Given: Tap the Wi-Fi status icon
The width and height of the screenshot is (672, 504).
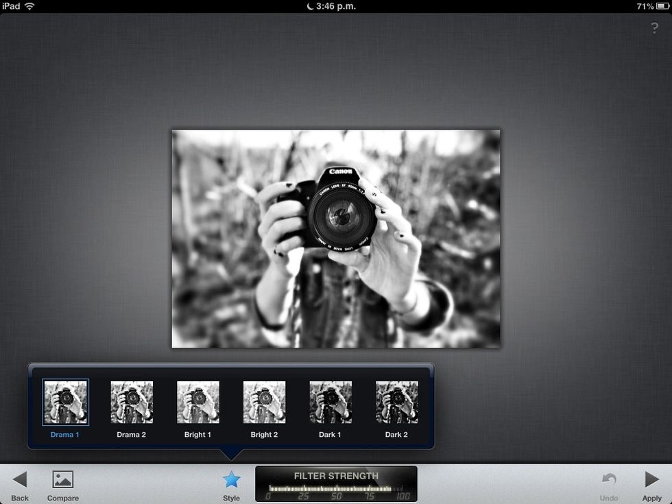Looking at the screenshot, I should [29, 6].
